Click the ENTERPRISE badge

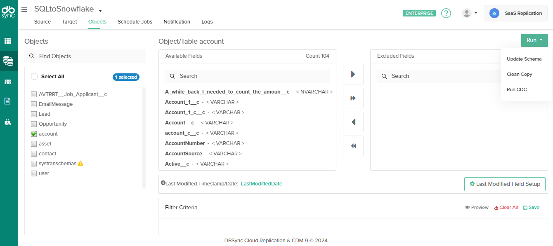(x=419, y=13)
